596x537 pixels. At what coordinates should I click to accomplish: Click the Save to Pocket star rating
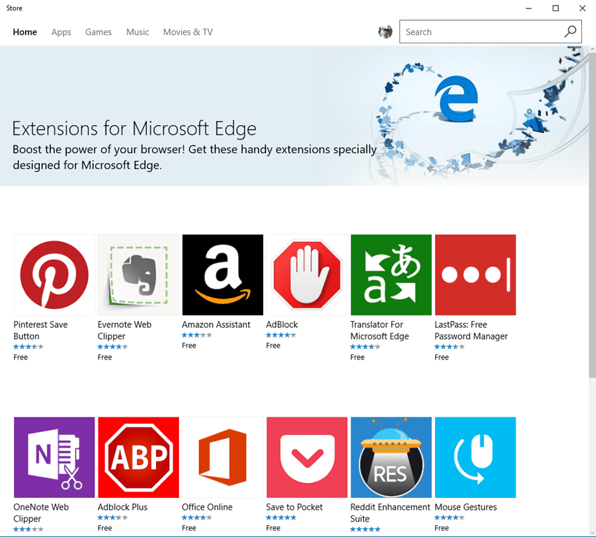(281, 517)
